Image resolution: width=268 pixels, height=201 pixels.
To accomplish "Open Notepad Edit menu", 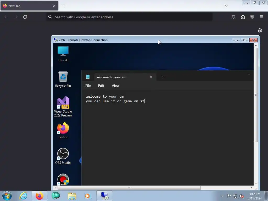I will 101,86.
